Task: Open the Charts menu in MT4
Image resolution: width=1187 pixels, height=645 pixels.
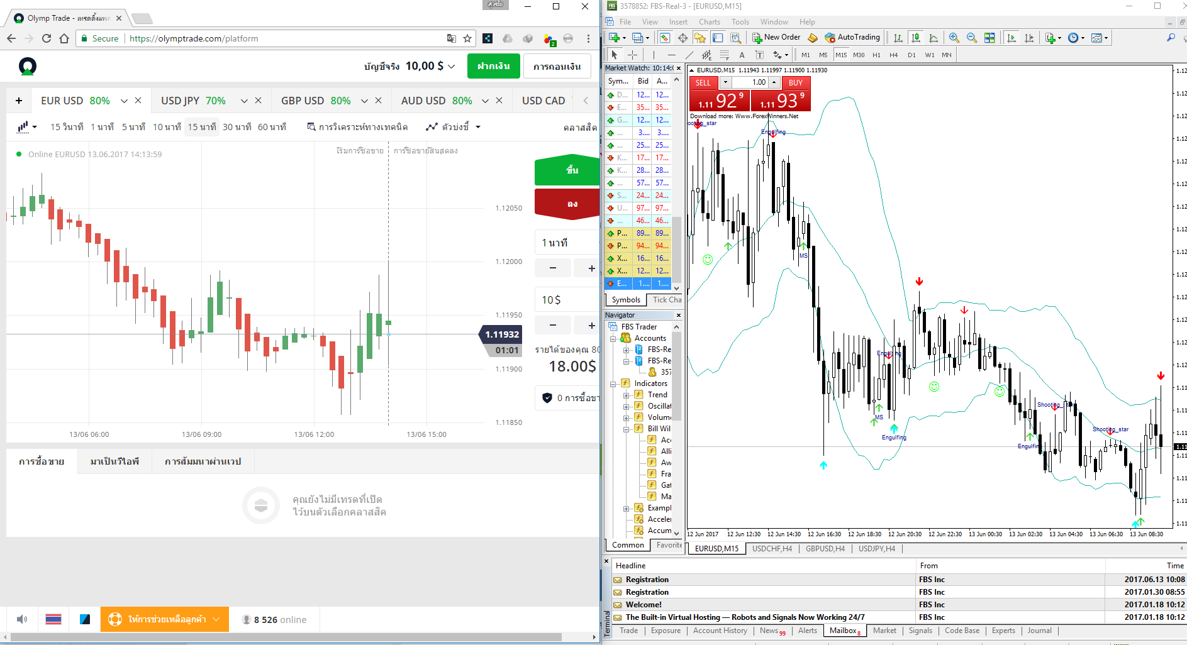Action: point(710,22)
